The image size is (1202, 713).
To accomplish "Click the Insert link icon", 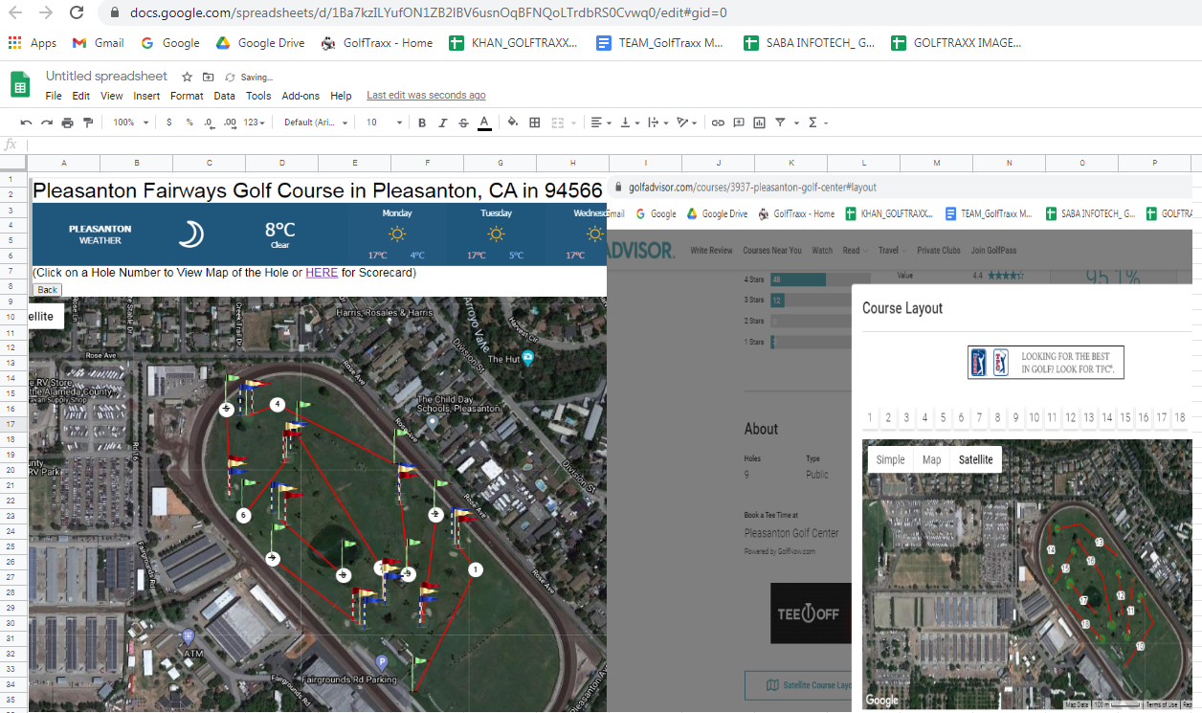I will (718, 123).
